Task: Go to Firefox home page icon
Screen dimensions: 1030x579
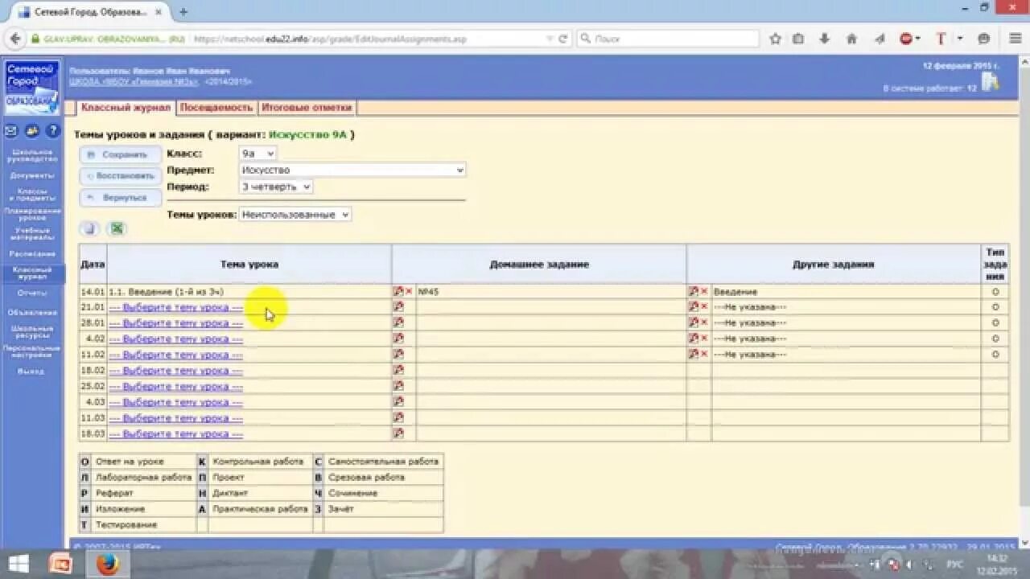Action: 851,39
